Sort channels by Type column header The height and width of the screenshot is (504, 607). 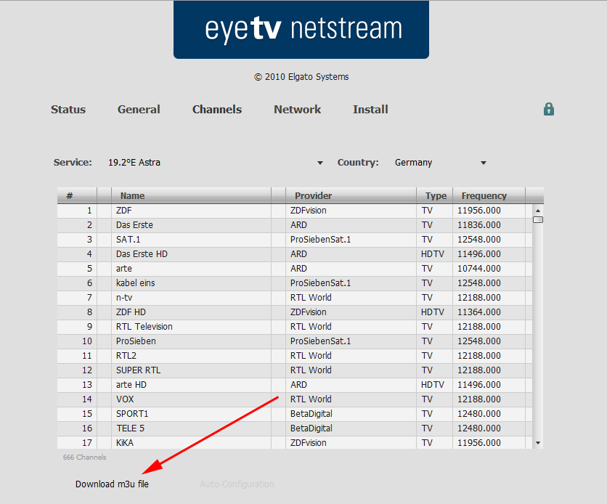(436, 195)
